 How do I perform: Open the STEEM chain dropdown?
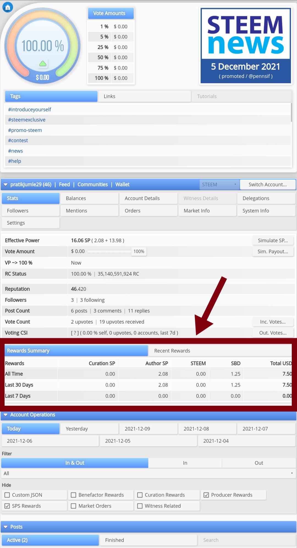(x=219, y=185)
